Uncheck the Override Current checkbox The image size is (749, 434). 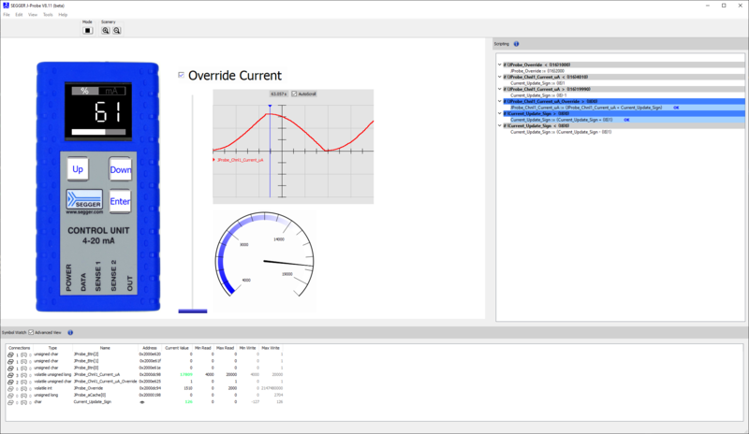182,75
